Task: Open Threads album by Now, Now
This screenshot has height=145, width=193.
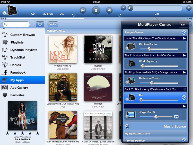Action: (x=98, y=87)
